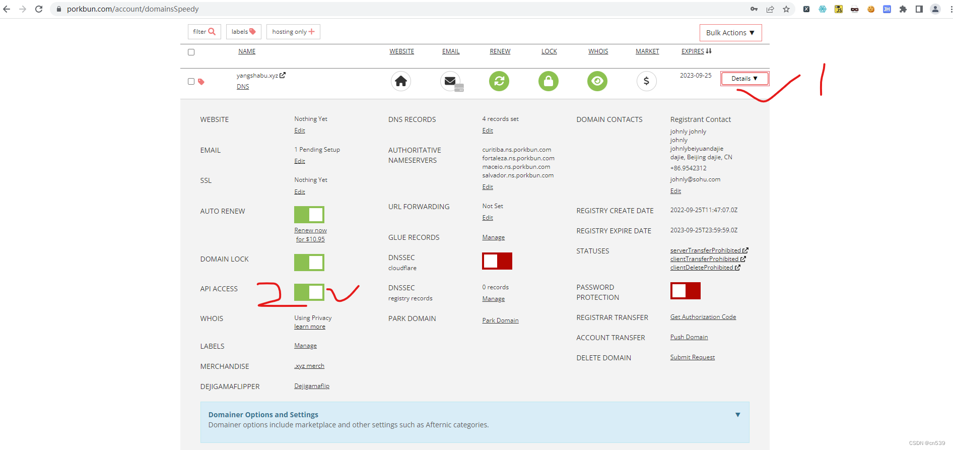Click Get Authorization Code link
The height and width of the screenshot is (450, 953).
pyautogui.click(x=703, y=317)
